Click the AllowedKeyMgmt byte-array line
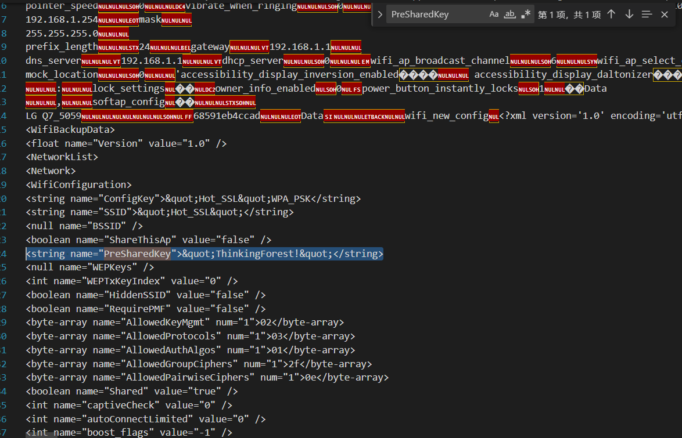 [x=185, y=323]
